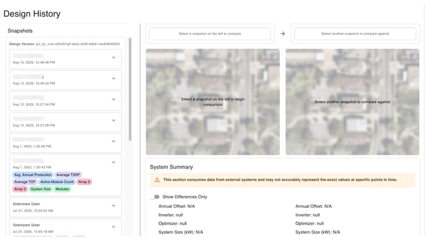This screenshot has height=240, width=426.
Task: Click the right 'Inverter: null' value
Action: [308, 215]
